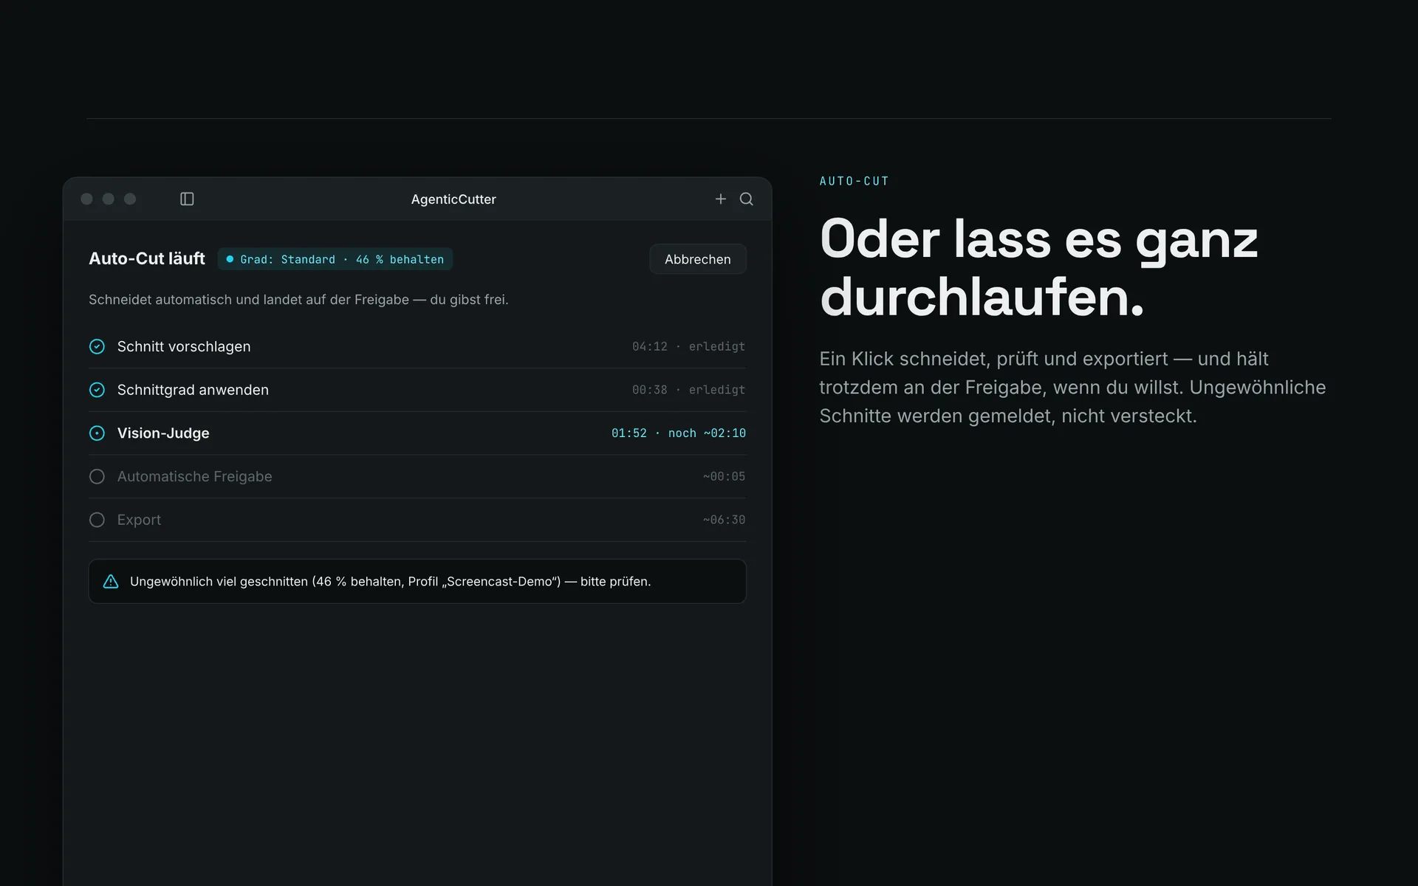The image size is (1418, 886).
Task: Click the ~00:05 estimate
Action: (x=724, y=476)
